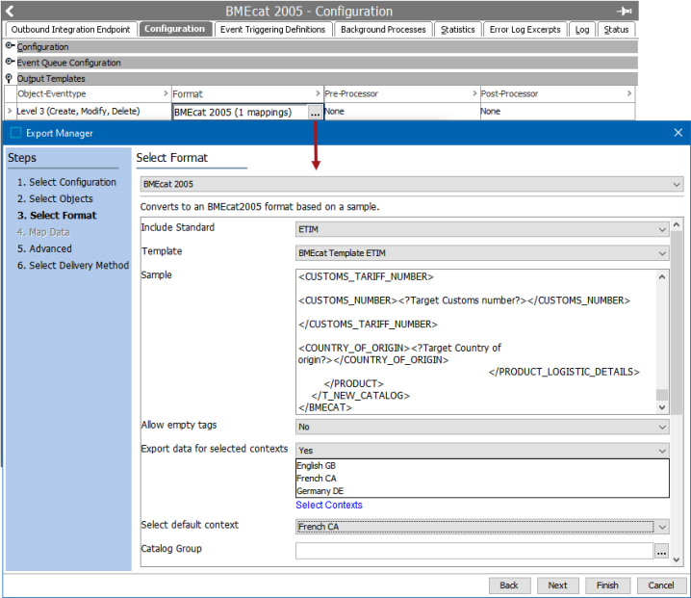The image size is (691, 598).
Task: Click the Finish button
Action: (x=607, y=585)
